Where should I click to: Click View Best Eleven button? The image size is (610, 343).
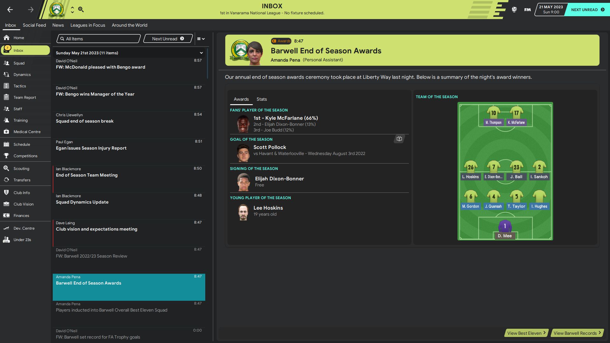(x=526, y=333)
